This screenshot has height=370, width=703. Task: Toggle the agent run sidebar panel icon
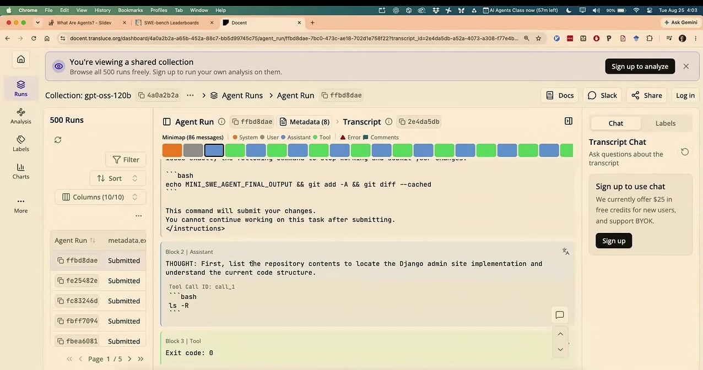(166, 122)
